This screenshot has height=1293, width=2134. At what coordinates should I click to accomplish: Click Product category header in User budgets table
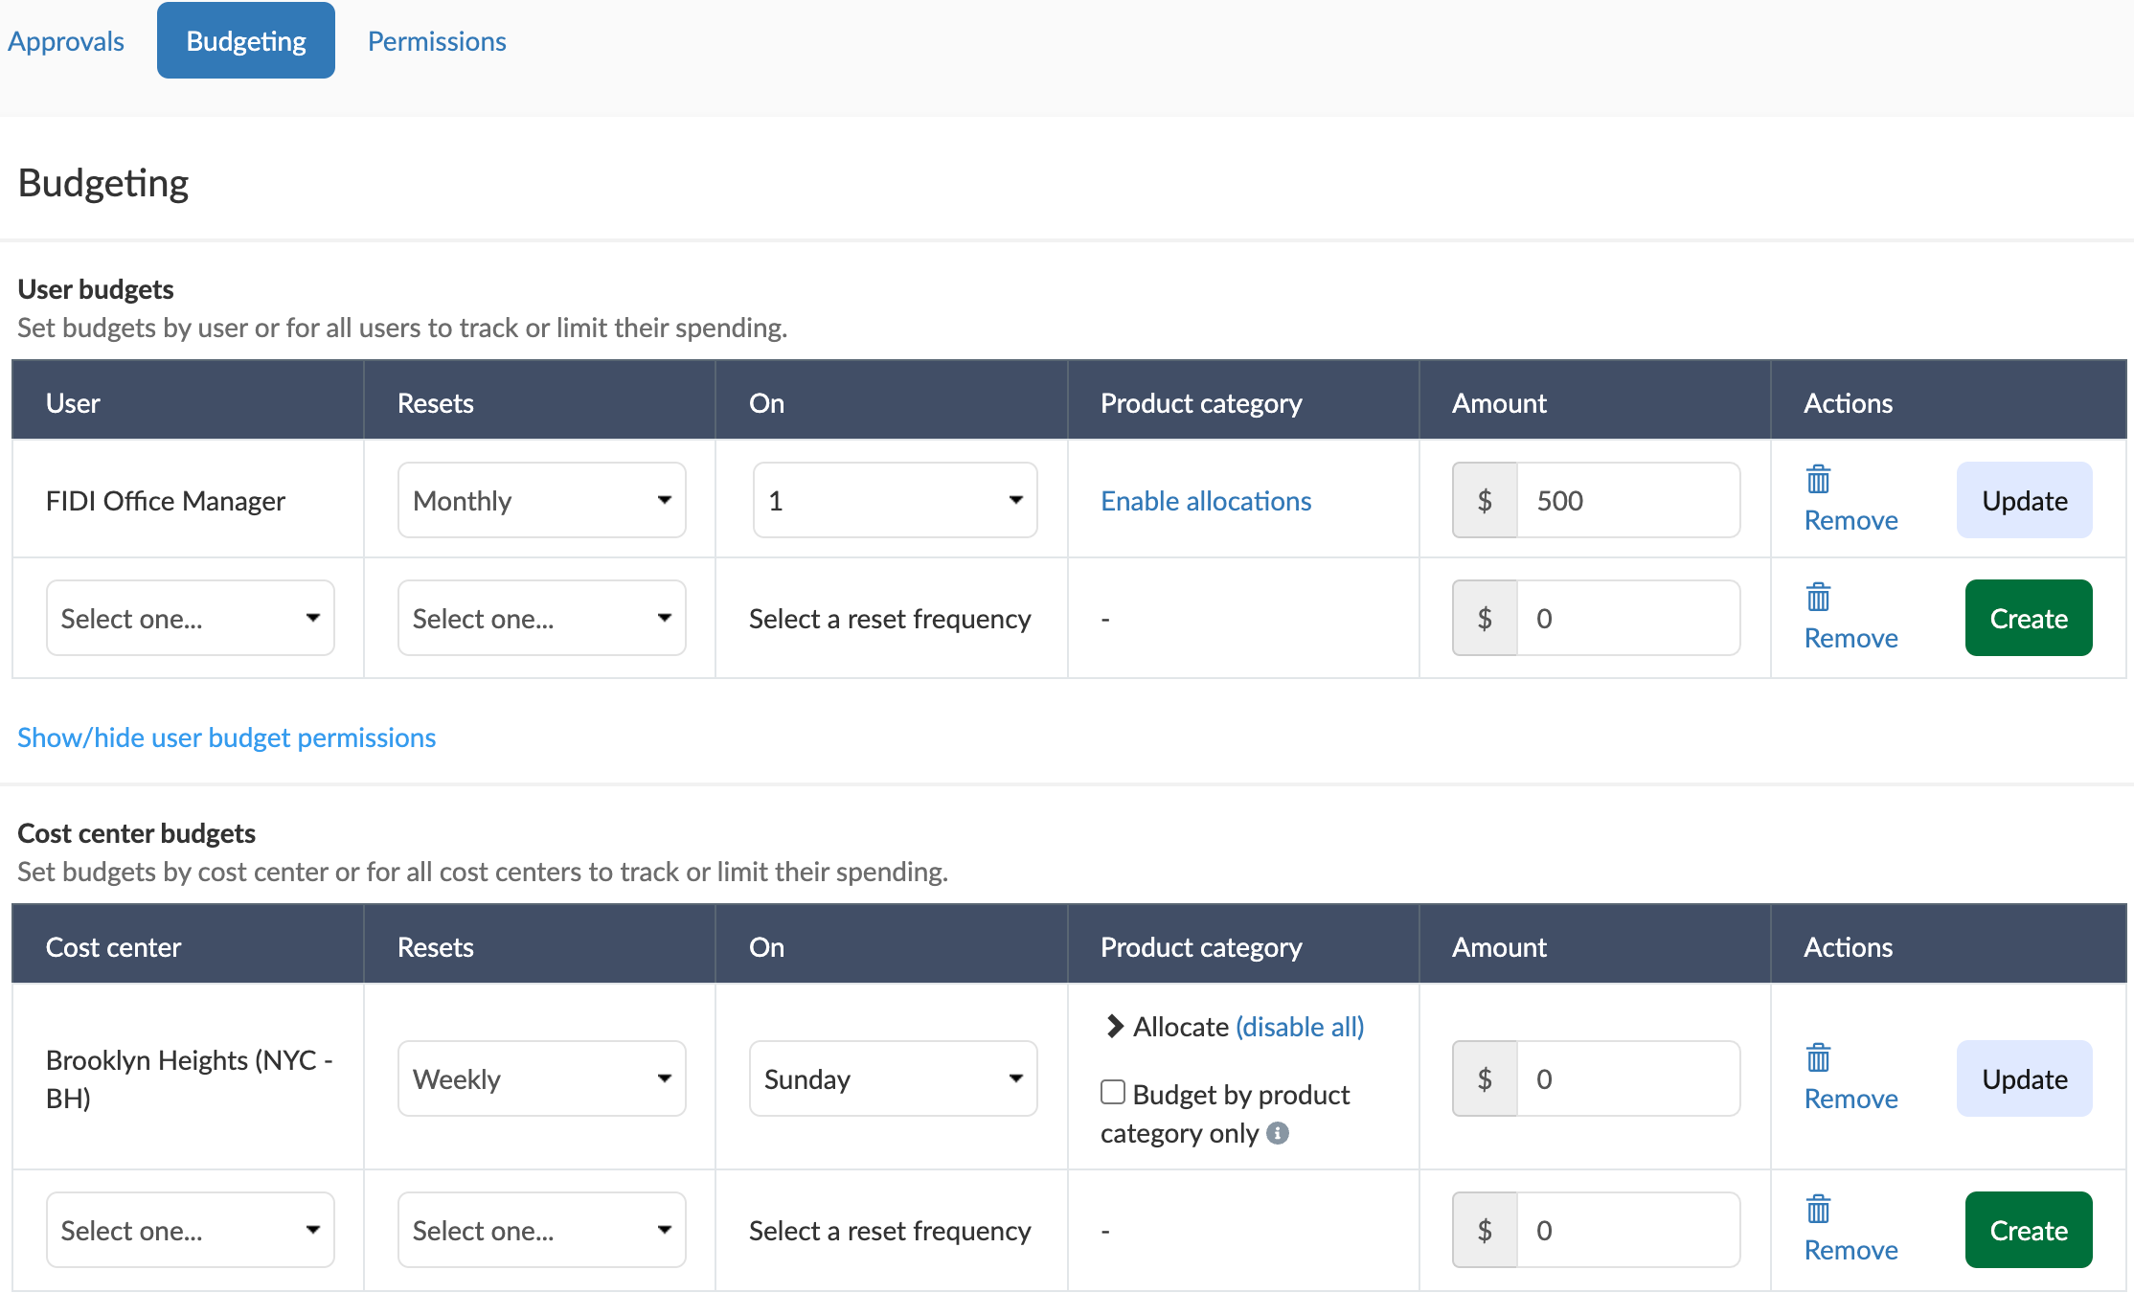click(1201, 403)
